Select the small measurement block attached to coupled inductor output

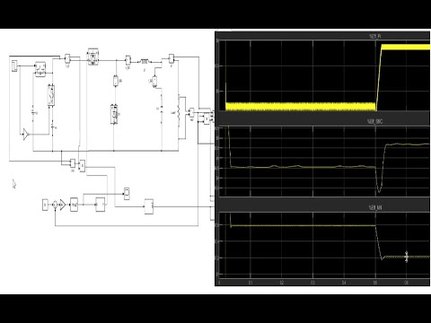(x=191, y=113)
